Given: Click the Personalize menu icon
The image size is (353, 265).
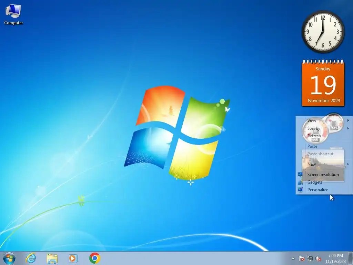Looking at the screenshot, I should click(x=300, y=190).
